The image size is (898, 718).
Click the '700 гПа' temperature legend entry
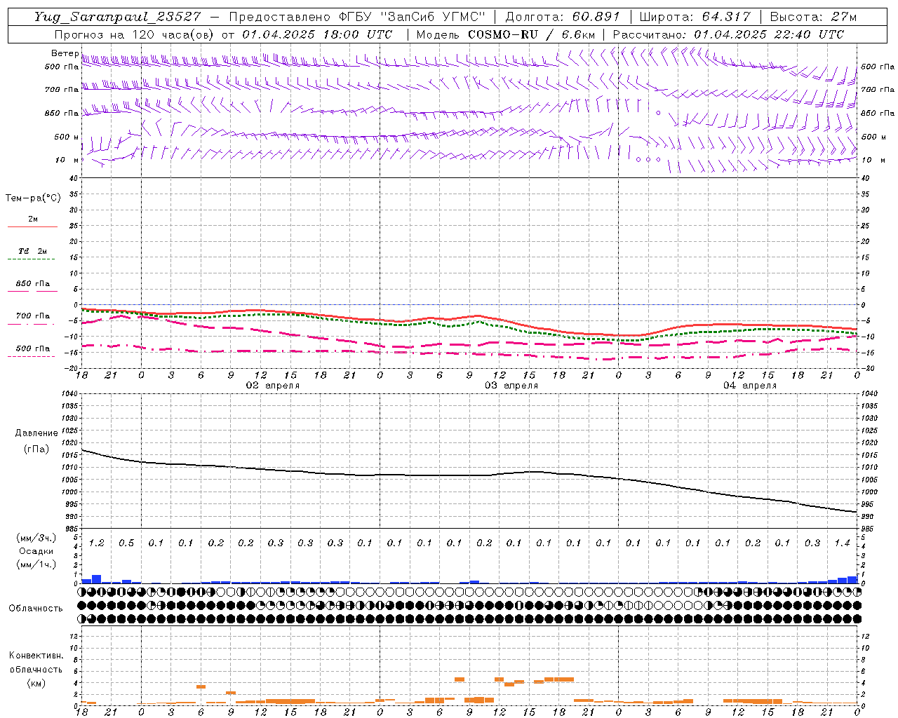pyautogui.click(x=33, y=316)
